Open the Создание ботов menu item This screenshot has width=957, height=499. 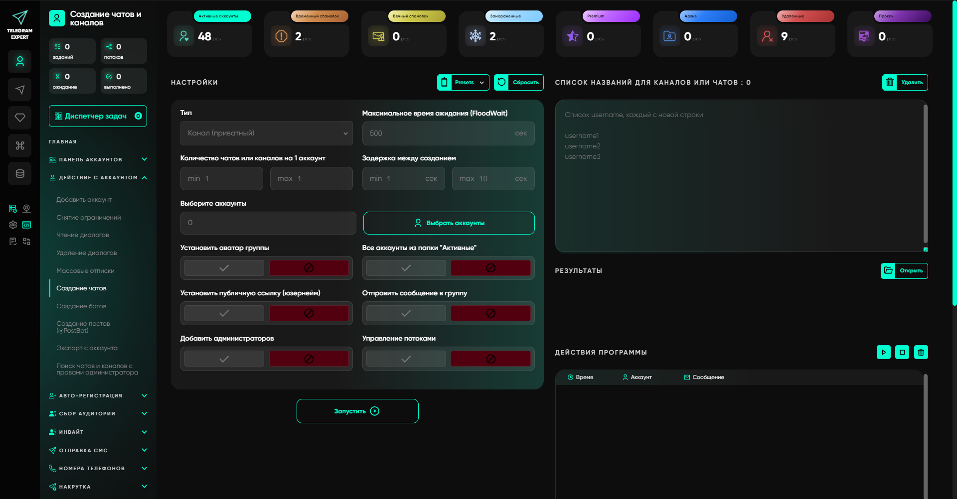point(81,306)
